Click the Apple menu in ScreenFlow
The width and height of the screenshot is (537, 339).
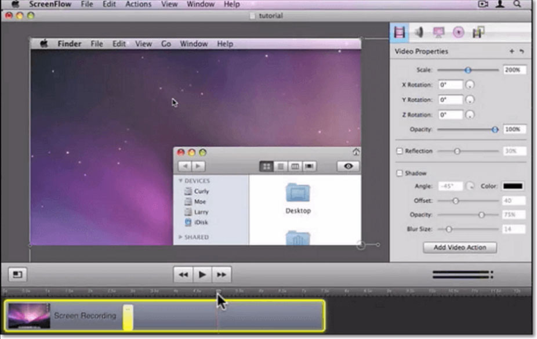point(15,4)
